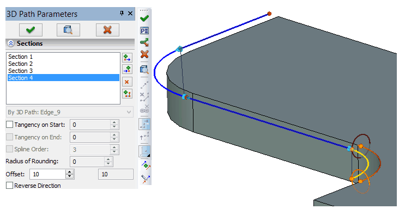Increase Radius of Rounding with up arrow

[x=108, y=159]
